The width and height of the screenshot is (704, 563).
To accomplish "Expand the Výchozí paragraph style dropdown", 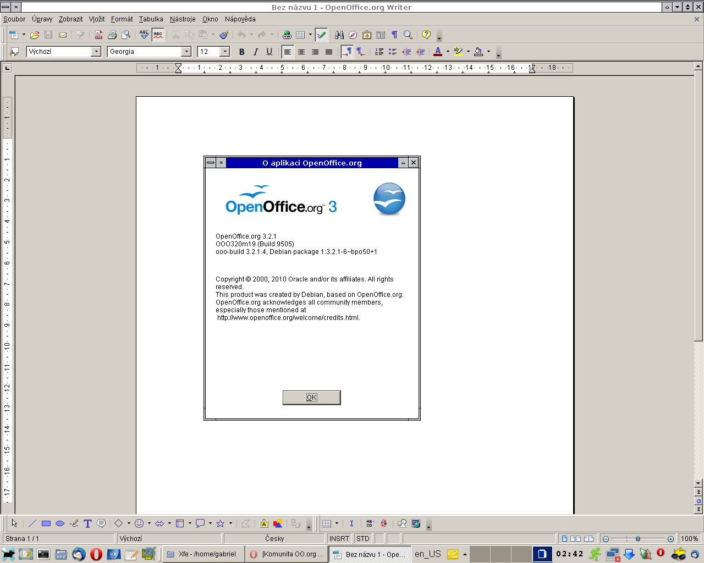I will 96,52.
